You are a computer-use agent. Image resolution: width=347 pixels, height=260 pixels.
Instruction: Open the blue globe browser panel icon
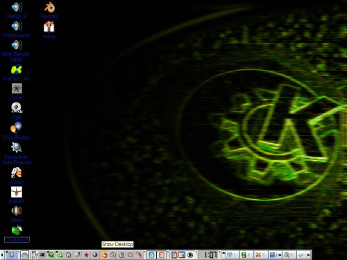(x=95, y=254)
